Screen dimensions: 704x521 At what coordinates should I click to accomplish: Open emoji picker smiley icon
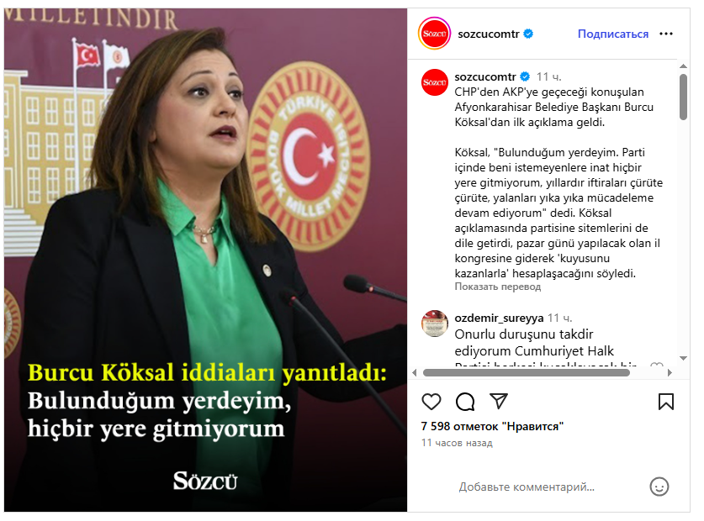(x=659, y=487)
